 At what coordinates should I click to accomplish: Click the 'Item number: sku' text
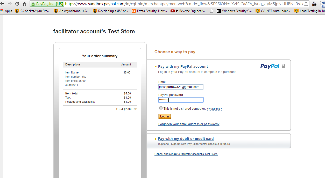coord(75,77)
